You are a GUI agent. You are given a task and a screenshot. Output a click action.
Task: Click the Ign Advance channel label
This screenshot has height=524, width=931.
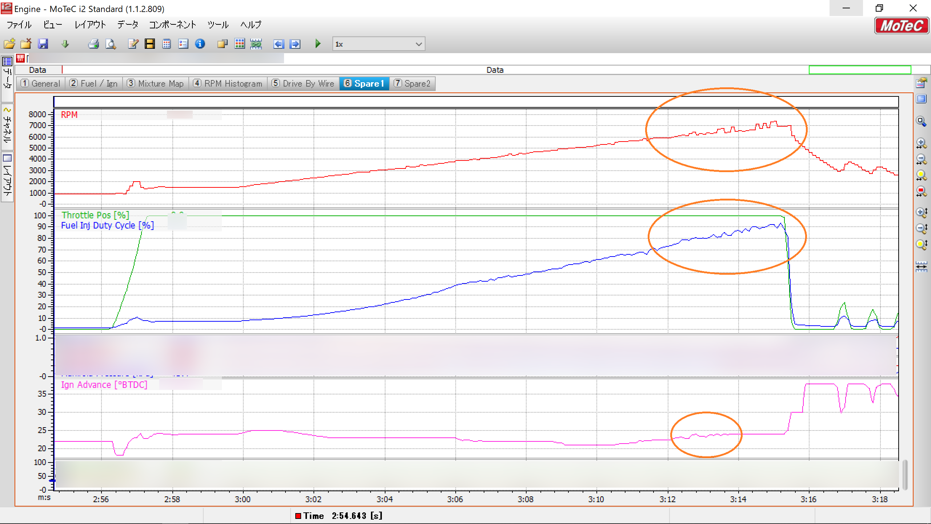104,385
